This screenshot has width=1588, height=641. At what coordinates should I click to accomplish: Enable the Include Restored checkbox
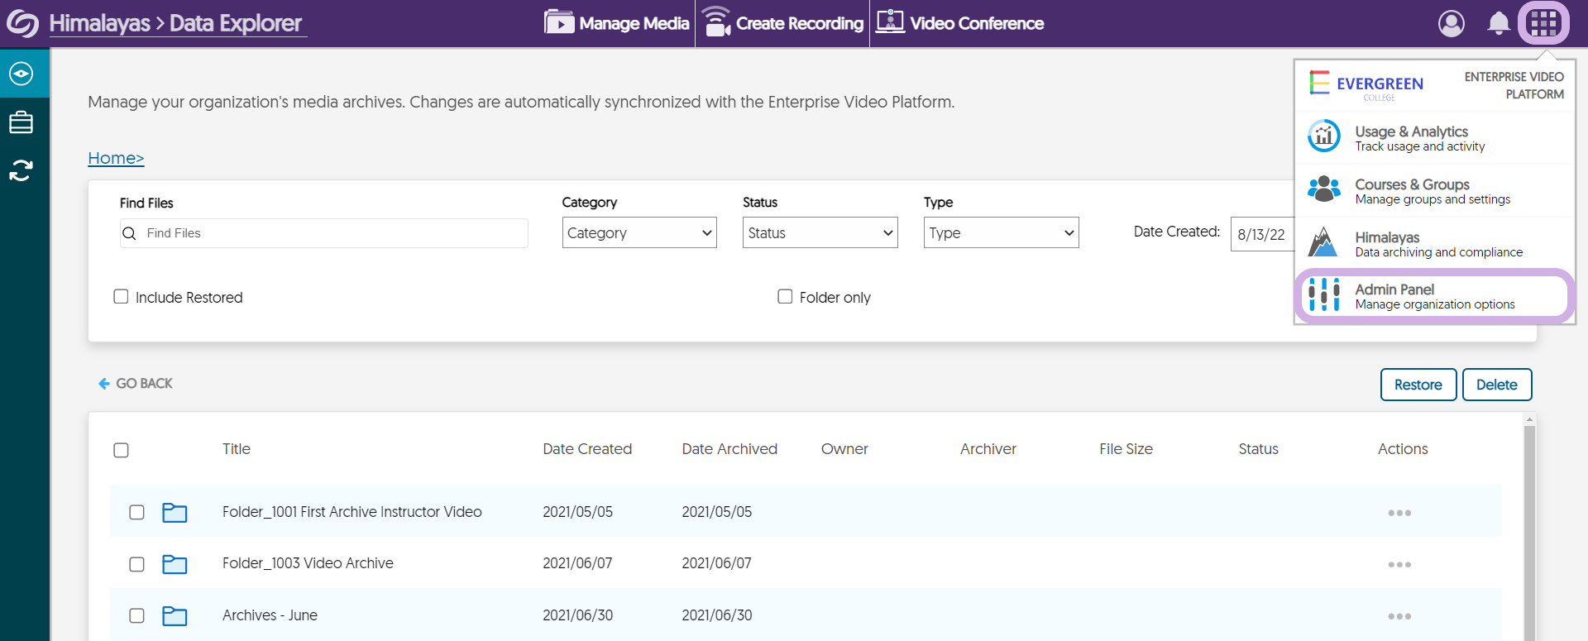(x=121, y=297)
